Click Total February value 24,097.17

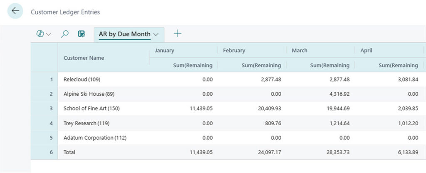(x=270, y=152)
